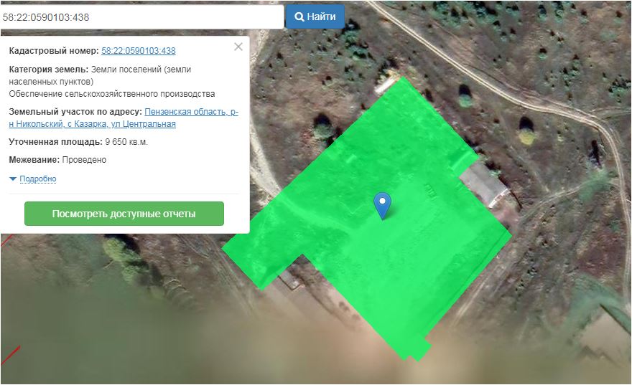
Task: Close the parcel info panel
Action: click(x=238, y=47)
